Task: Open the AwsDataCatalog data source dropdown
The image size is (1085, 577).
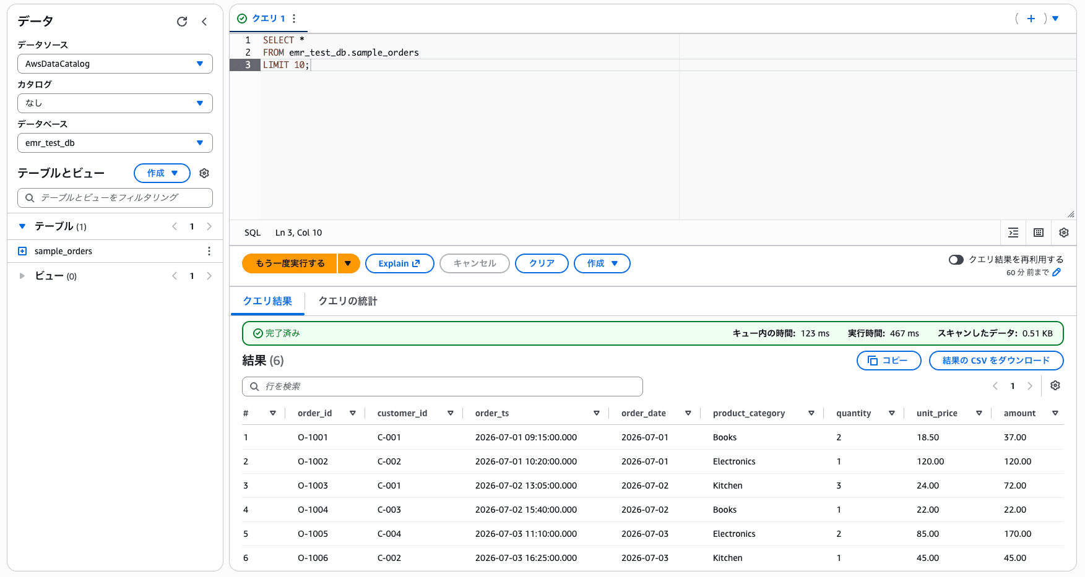Action: 115,64
